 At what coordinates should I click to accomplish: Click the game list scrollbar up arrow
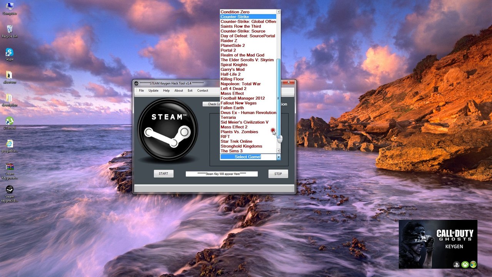[x=279, y=12]
